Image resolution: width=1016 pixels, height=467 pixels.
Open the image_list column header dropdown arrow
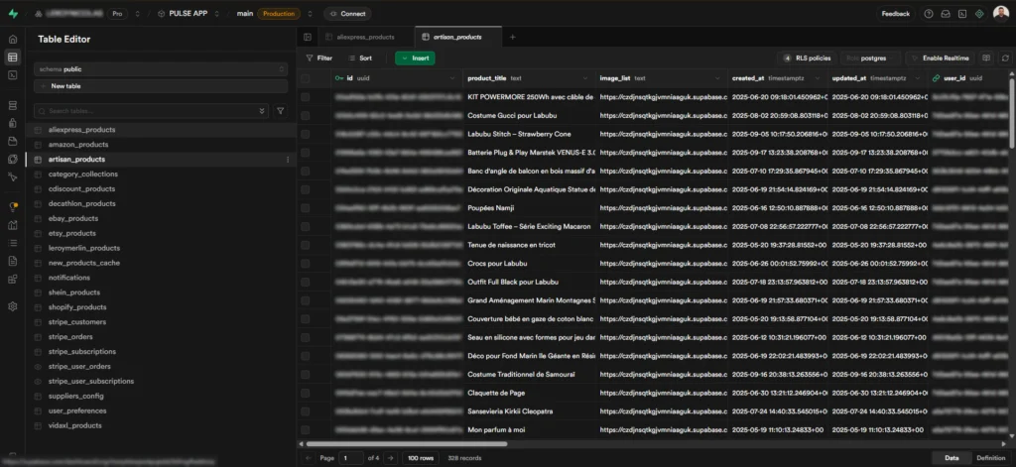click(717, 78)
